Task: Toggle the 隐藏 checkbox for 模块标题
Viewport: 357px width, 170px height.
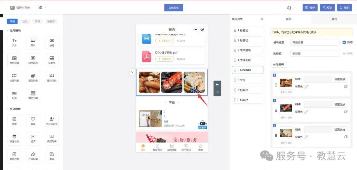Action: click(x=344, y=42)
